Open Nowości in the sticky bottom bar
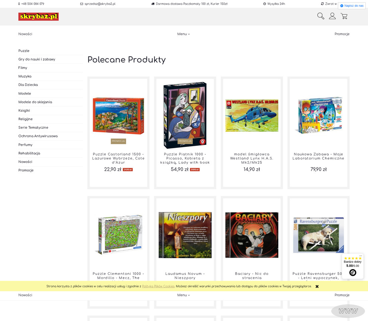Image resolution: width=368 pixels, height=321 pixels. 25,295
